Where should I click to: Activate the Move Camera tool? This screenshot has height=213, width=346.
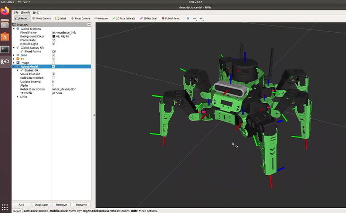click(x=41, y=18)
